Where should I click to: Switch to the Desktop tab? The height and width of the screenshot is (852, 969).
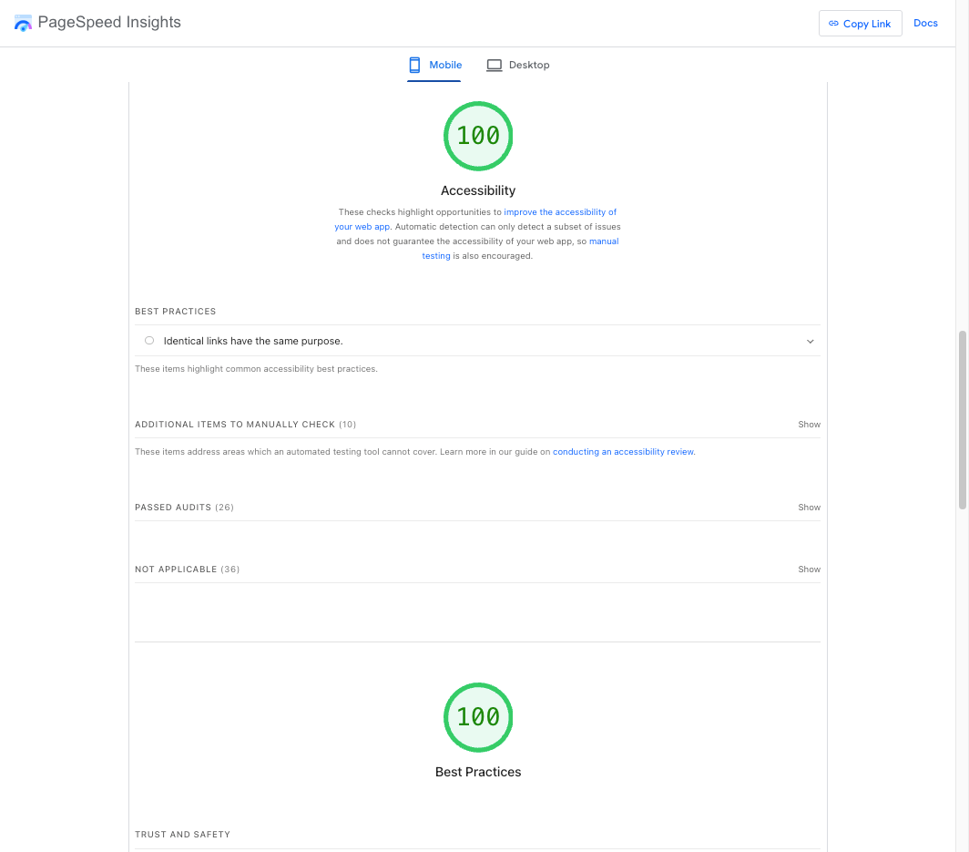point(518,65)
